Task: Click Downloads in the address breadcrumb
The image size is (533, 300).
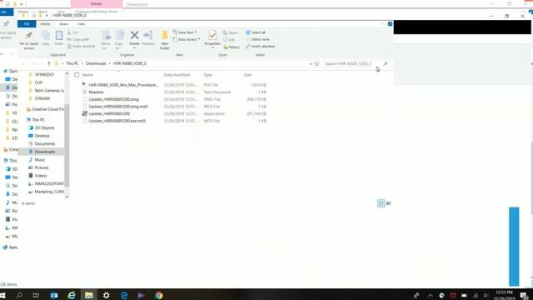Action: point(96,63)
